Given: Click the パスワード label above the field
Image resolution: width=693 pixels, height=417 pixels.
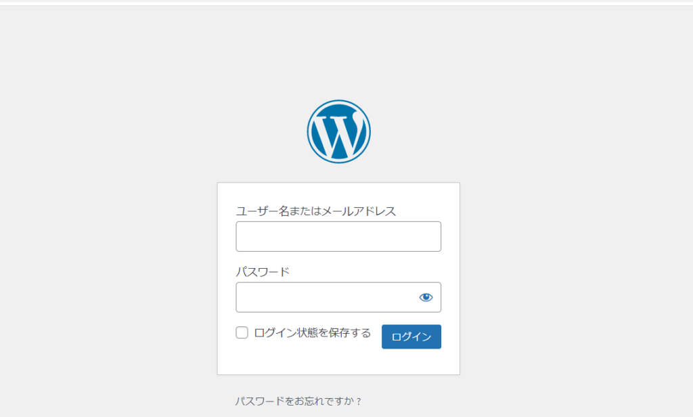Looking at the screenshot, I should [x=263, y=272].
